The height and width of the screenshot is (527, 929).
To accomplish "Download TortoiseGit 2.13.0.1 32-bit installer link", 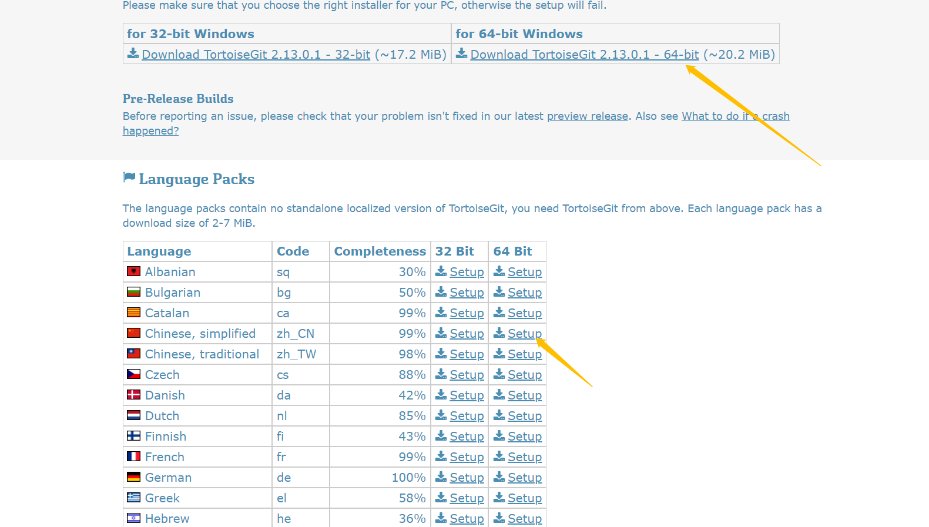I will coord(256,55).
